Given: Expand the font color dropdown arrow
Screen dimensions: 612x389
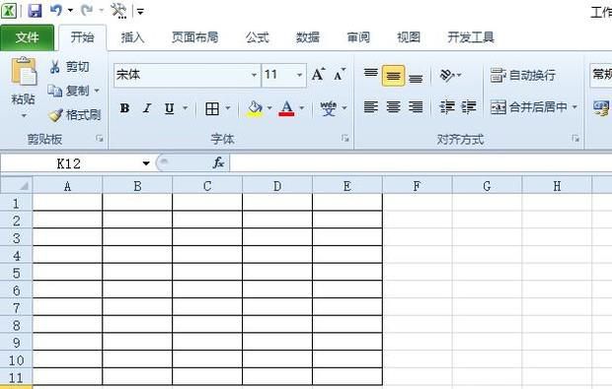Looking at the screenshot, I should (302, 108).
